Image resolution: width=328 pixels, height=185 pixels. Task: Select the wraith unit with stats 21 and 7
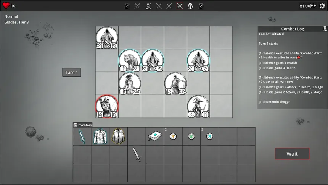[198, 61]
